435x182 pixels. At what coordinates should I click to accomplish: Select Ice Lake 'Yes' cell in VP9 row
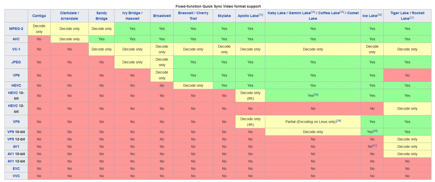[x=372, y=121]
